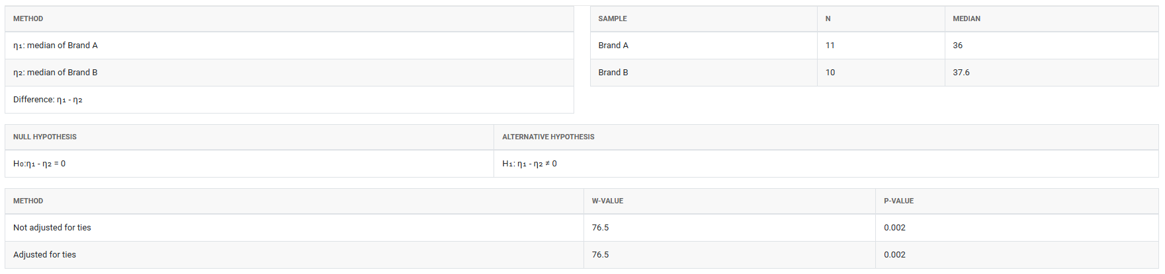The height and width of the screenshot is (274, 1165).
Task: Click the MEDIAN column header
Action: [967, 18]
